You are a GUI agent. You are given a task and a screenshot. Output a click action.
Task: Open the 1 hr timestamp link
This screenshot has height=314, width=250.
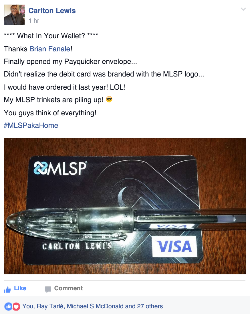[x=34, y=21]
